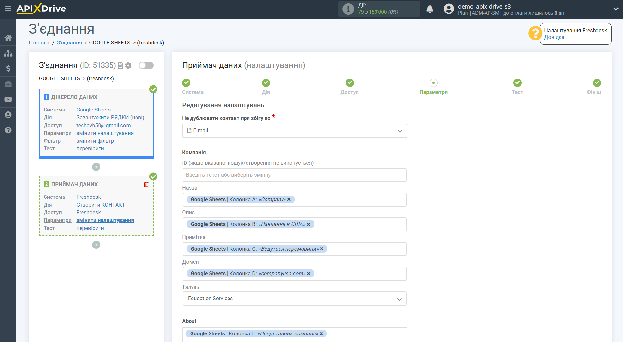Remove the companyusa.com variable tag
Image resolution: width=623 pixels, height=342 pixels.
pos(309,274)
